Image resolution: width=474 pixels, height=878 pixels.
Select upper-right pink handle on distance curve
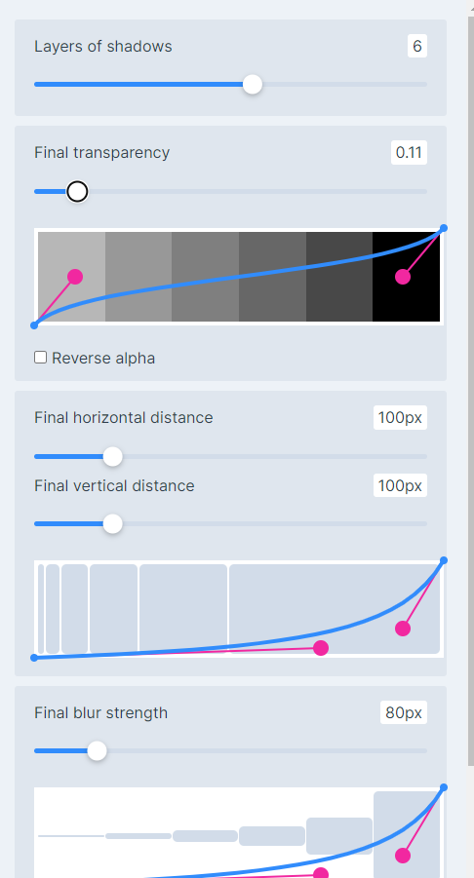403,629
